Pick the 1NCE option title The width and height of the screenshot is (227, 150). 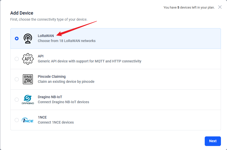[42, 117]
